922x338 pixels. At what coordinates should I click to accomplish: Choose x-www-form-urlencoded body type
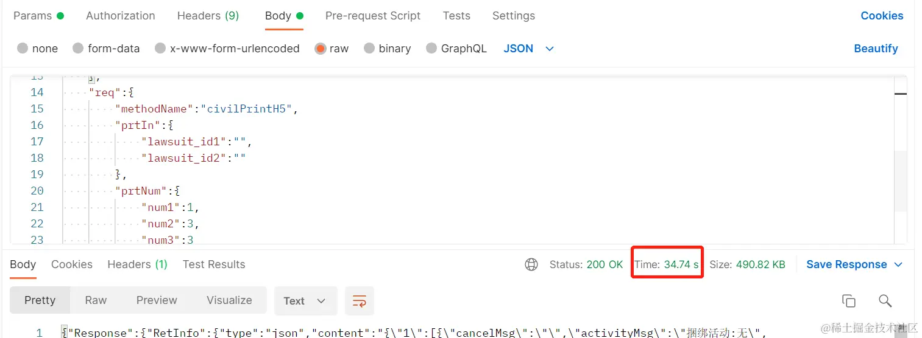tap(160, 49)
